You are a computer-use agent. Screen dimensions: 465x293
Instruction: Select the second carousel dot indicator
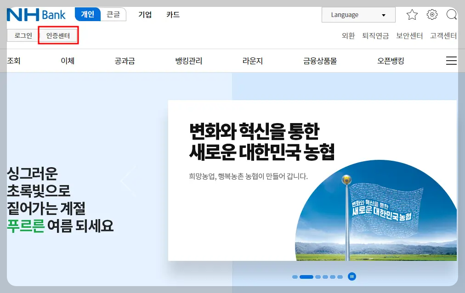pyautogui.click(x=306, y=276)
